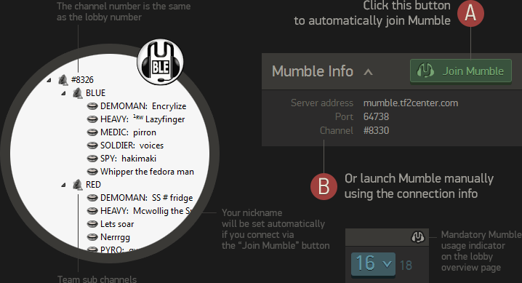The width and height of the screenshot is (522, 283).
Task: Select user 'Whipper the fedora man'
Action: [147, 172]
